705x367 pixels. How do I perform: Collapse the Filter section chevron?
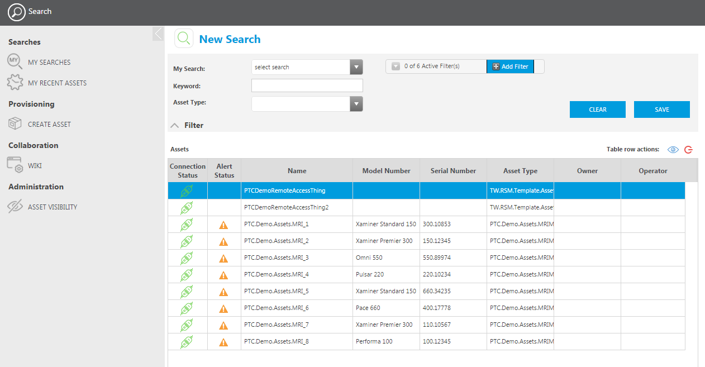175,126
